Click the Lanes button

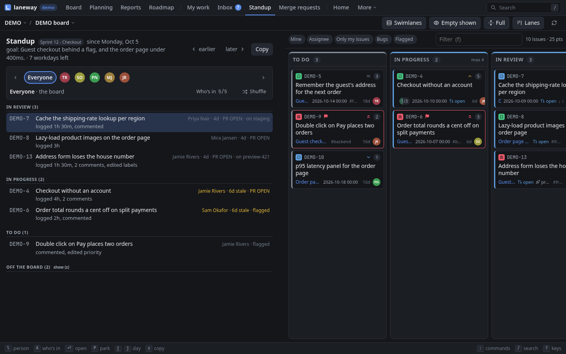coord(528,23)
